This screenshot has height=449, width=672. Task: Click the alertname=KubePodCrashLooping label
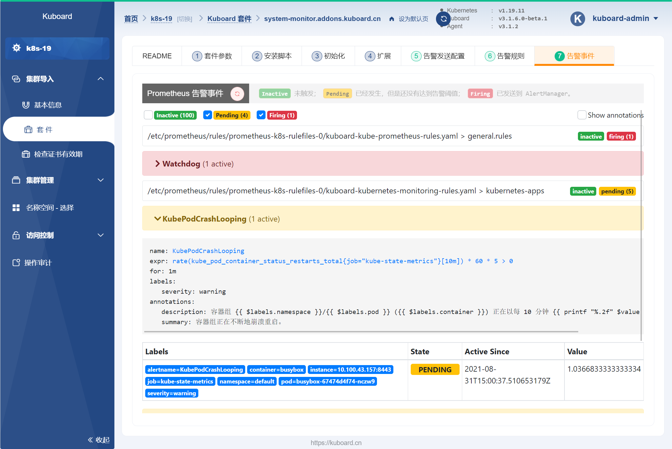tap(195, 369)
